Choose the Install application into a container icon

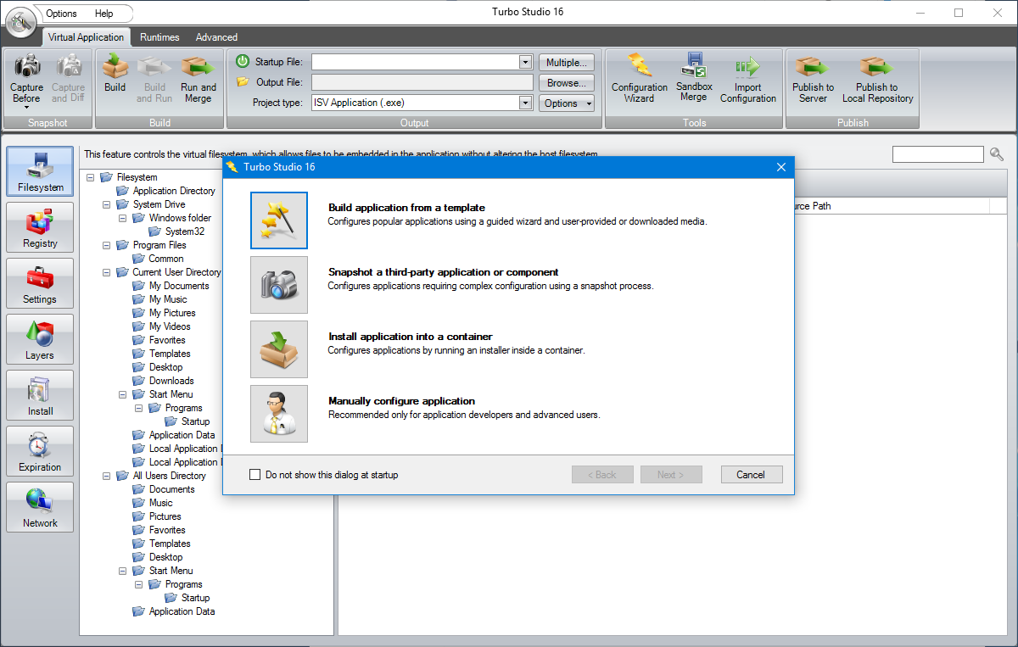(x=279, y=349)
